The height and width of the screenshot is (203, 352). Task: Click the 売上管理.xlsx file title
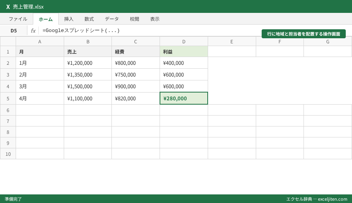coord(28,7)
